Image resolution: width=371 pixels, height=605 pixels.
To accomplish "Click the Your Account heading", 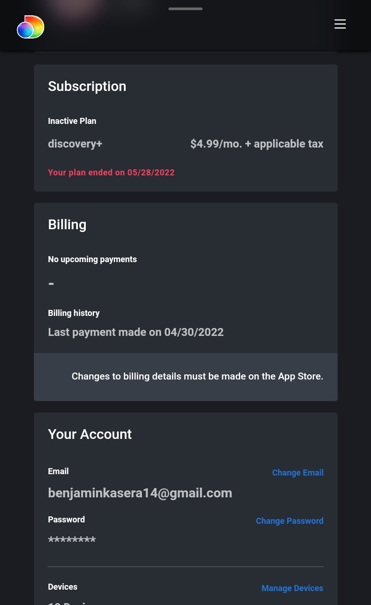I will tap(90, 434).
